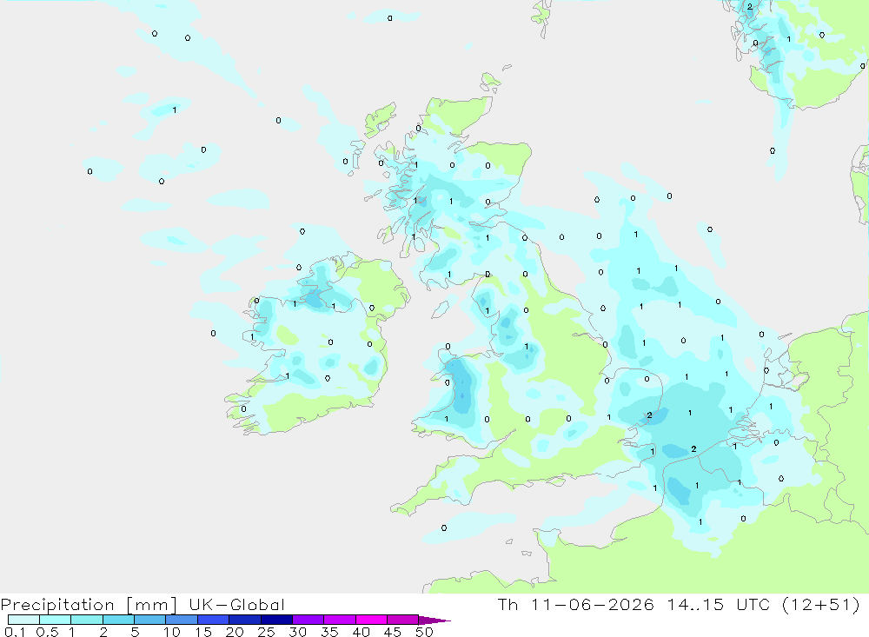Image resolution: width=869 pixels, height=637 pixels.
Task: Click the 25–30 mm navy legend swatch
Action: (276, 620)
